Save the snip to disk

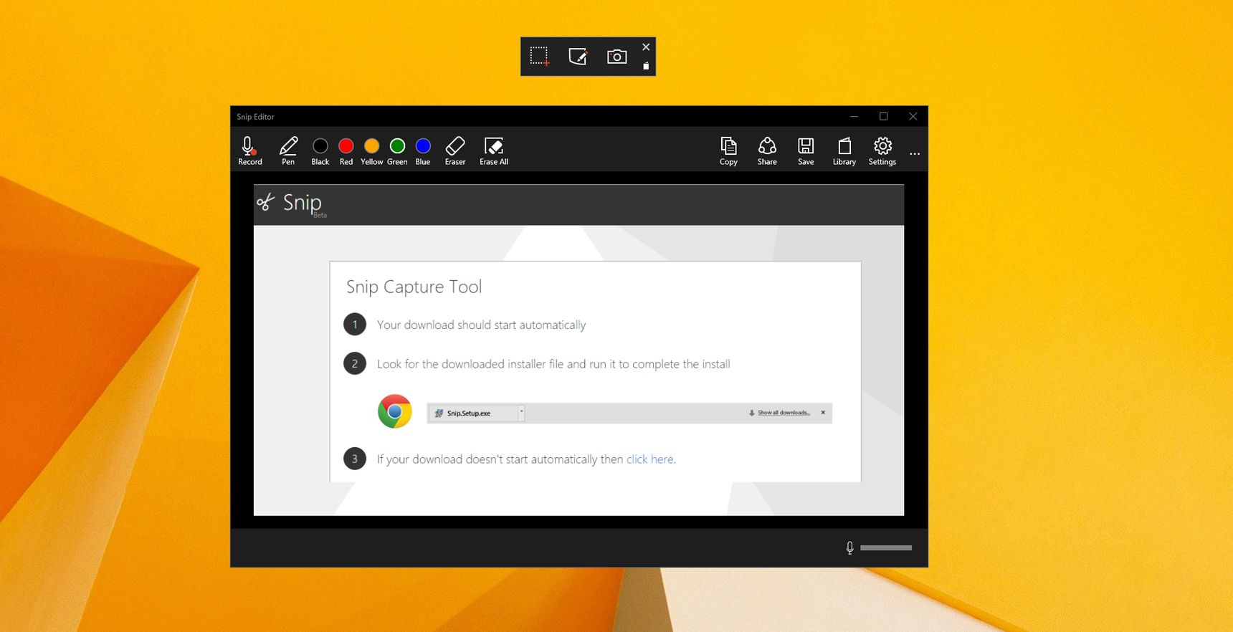coord(806,151)
